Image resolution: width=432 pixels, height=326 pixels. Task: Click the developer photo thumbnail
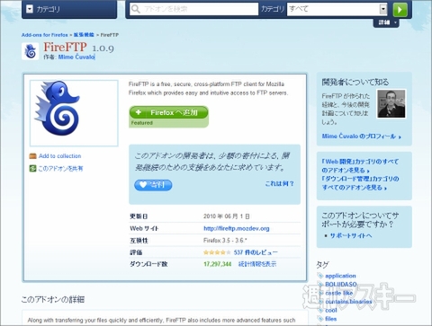coord(391,104)
